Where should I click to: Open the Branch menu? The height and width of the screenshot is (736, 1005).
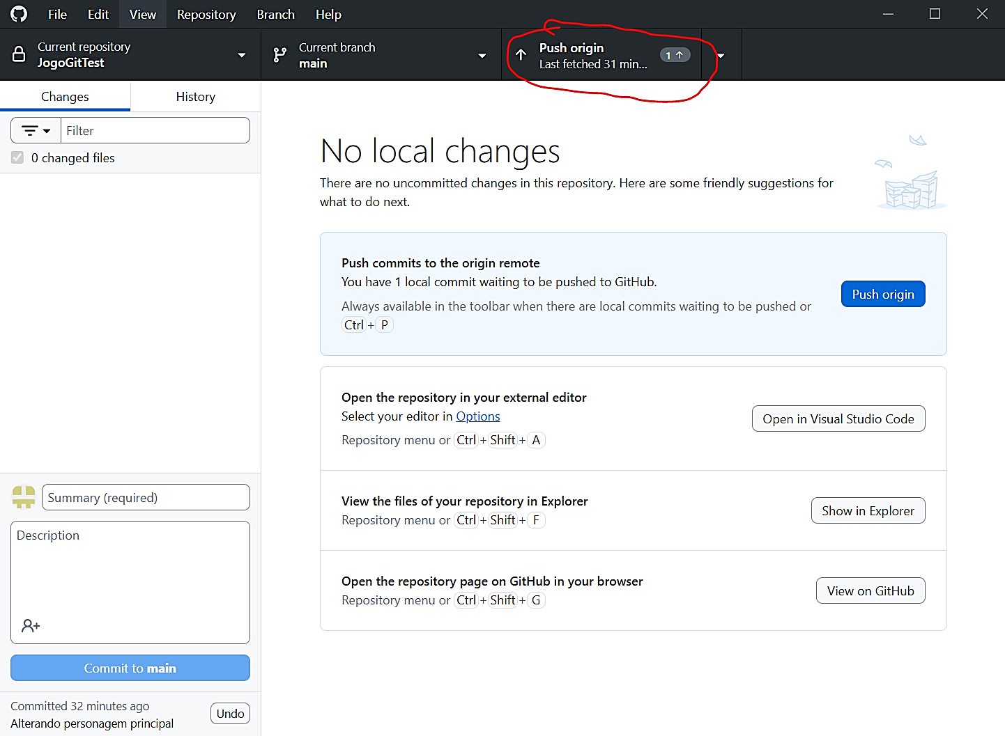[x=275, y=15]
